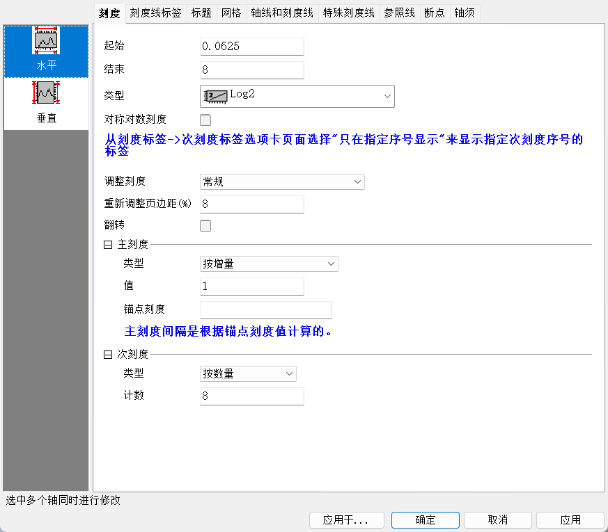This screenshot has width=608, height=532.
Task: Open the Log2 scale type dropdown
Action: [297, 97]
